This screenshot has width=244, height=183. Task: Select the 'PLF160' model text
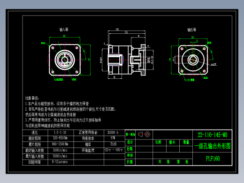click(x=213, y=159)
